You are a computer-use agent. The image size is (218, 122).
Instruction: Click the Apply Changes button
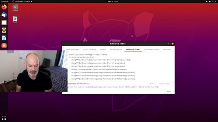(164, 84)
